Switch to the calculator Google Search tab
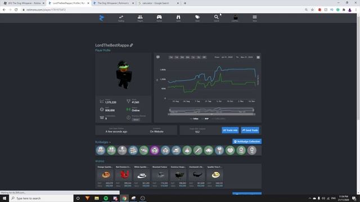 click(159, 3)
